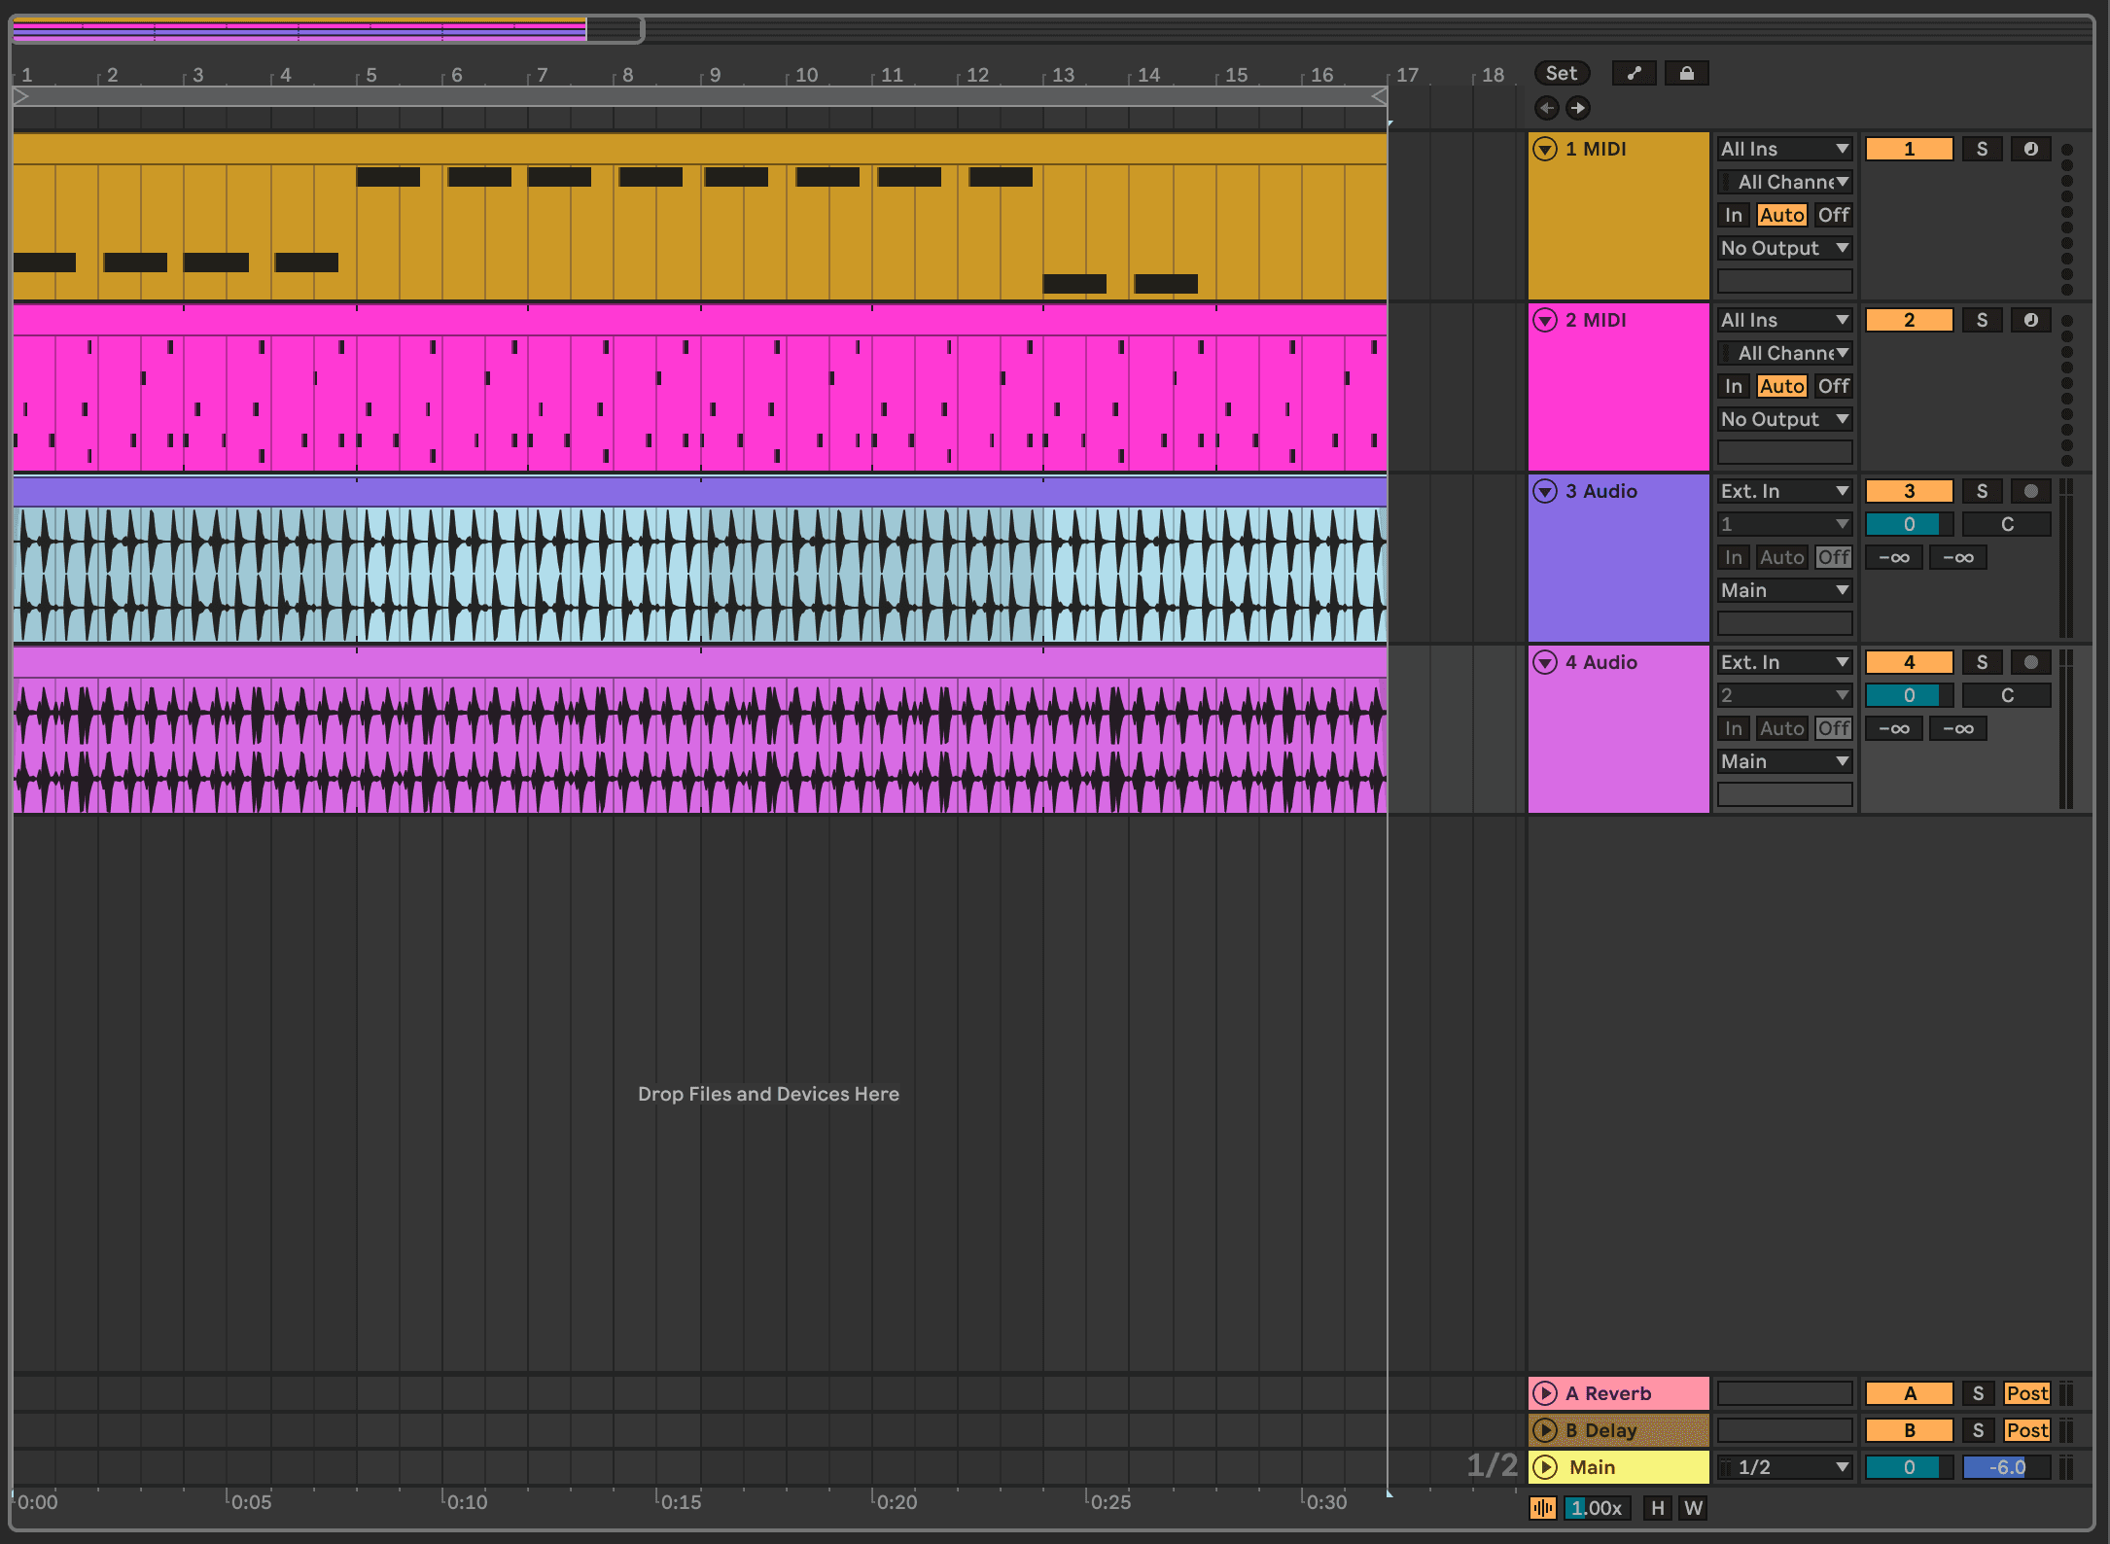Set 4 Audio monitoring to Auto
2110x1544 pixels.
pyautogui.click(x=1781, y=728)
